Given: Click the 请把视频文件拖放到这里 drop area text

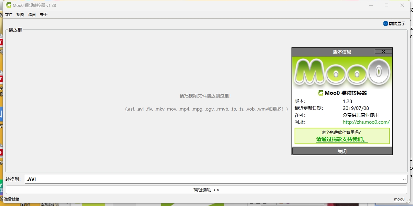Looking at the screenshot, I should (205, 96).
